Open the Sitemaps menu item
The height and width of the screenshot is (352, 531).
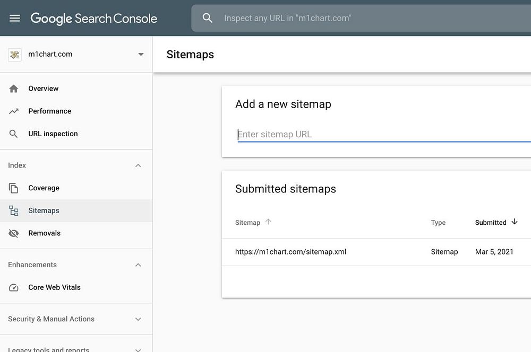(44, 210)
